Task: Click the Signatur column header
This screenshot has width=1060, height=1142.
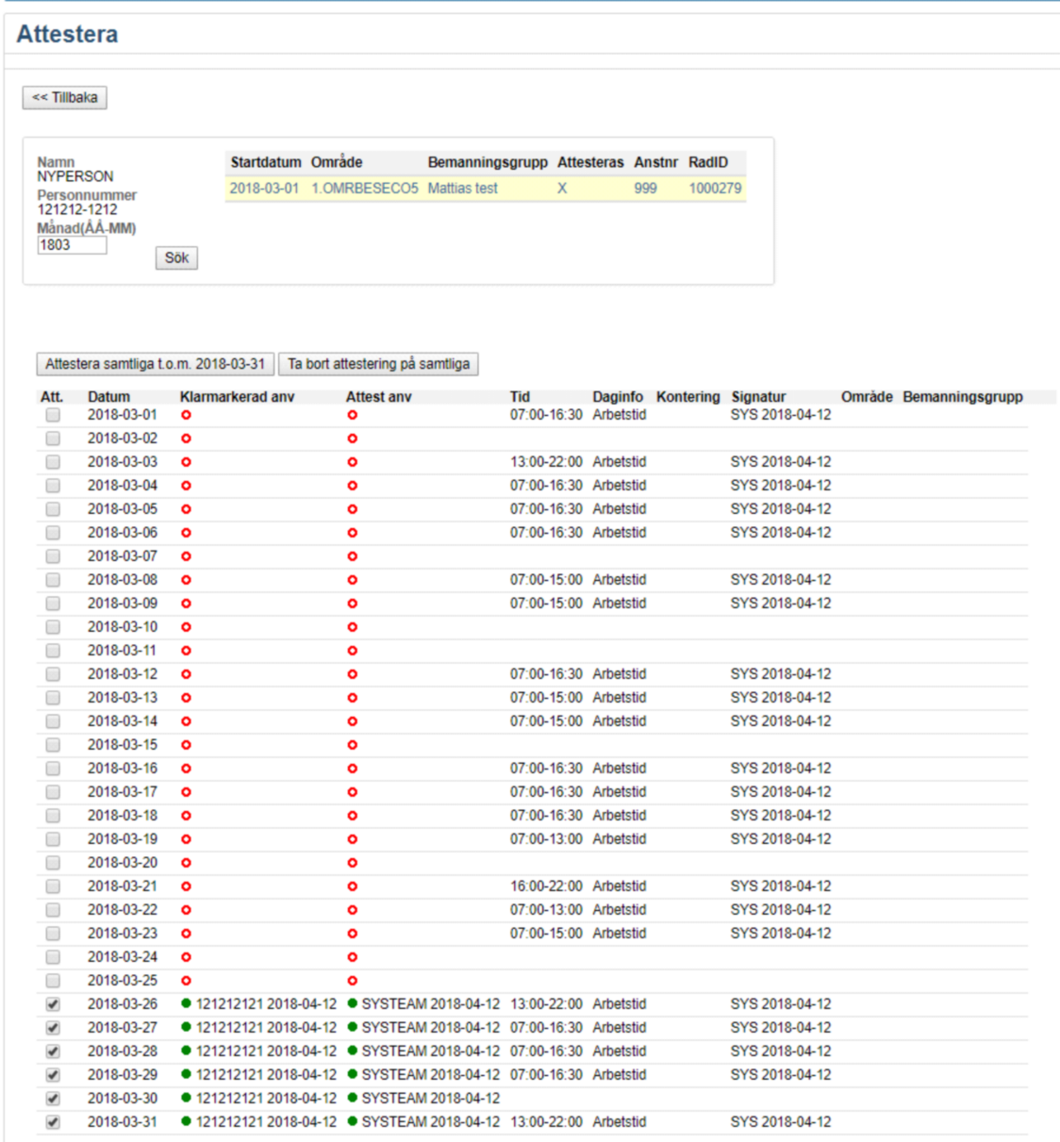Action: click(758, 397)
